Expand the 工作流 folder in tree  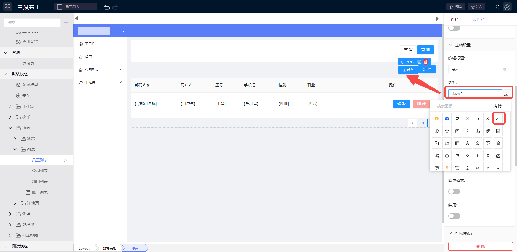[10, 107]
